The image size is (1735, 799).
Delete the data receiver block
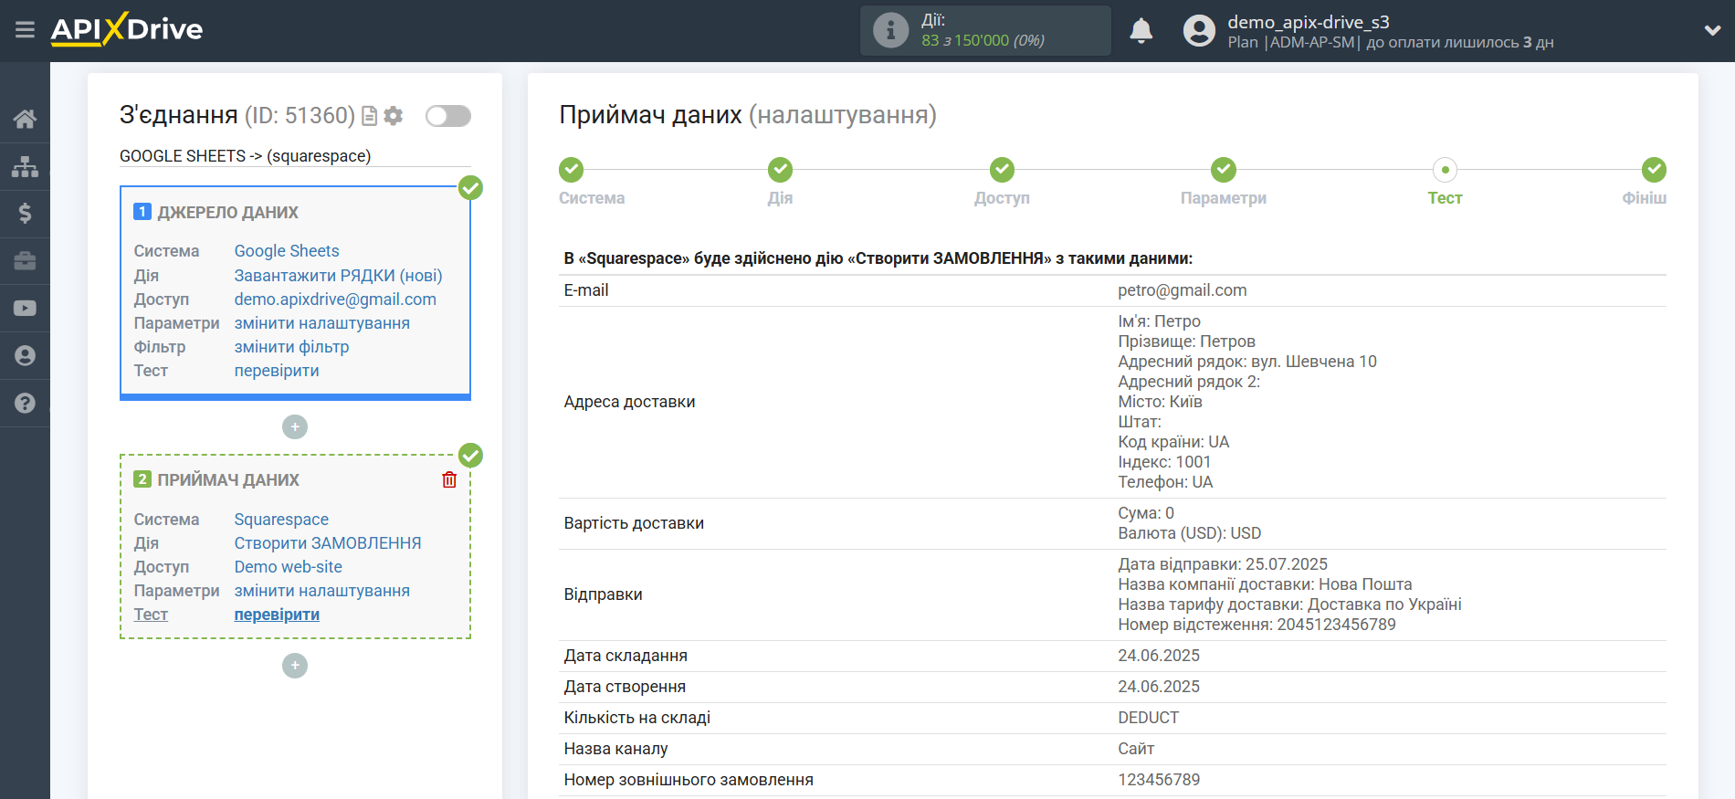click(449, 479)
